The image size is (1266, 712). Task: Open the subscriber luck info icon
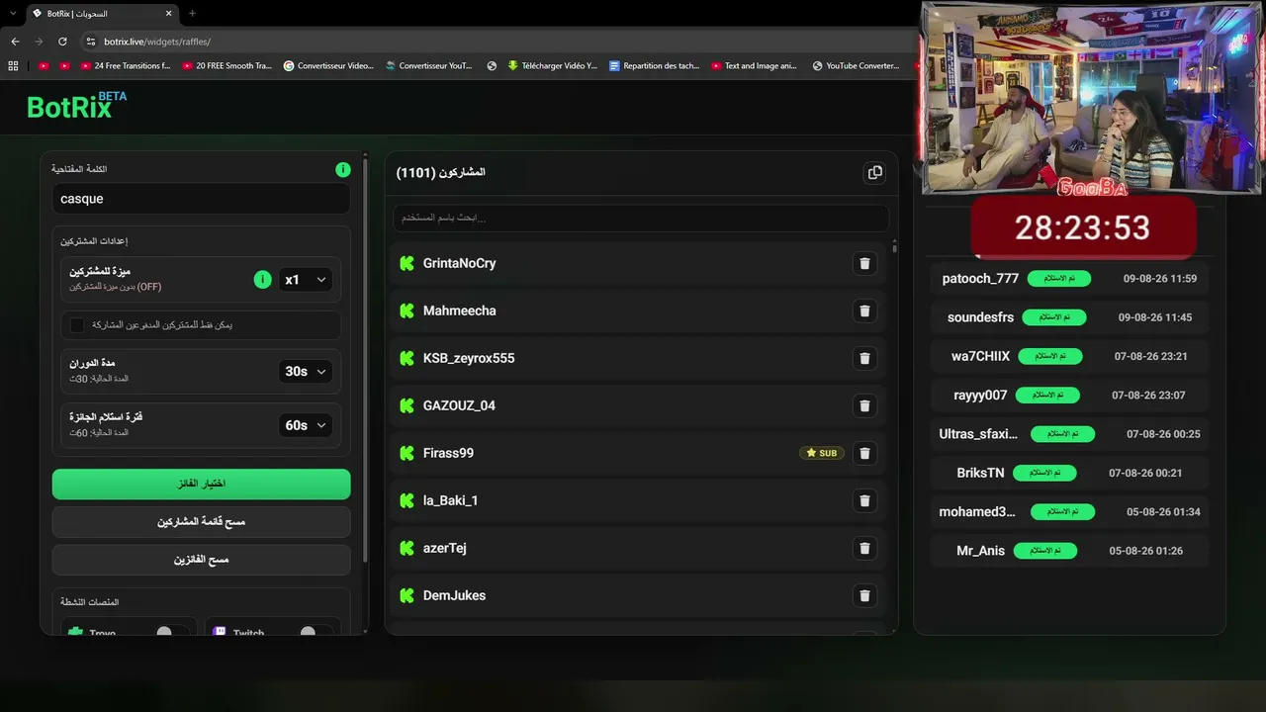262,280
